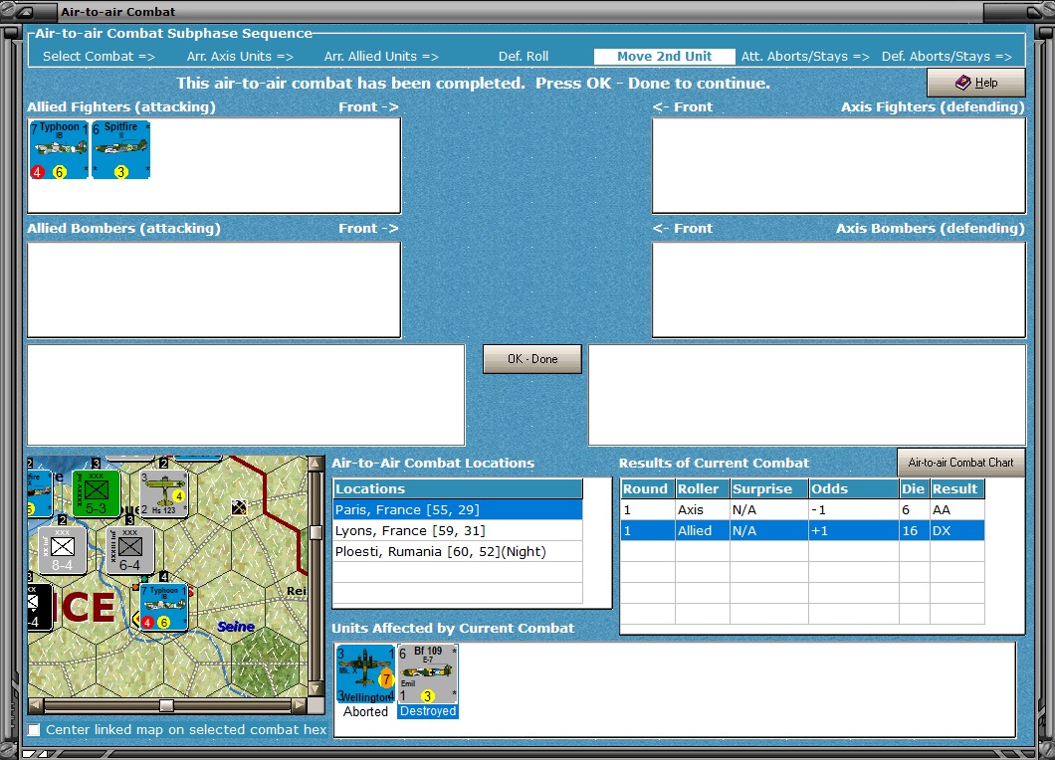This screenshot has width=1055, height=760.
Task: Click the Axis Fighters (defending) box
Action: pos(839,165)
